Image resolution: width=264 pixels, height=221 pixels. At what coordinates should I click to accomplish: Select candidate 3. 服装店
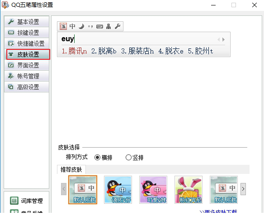coord(137,51)
